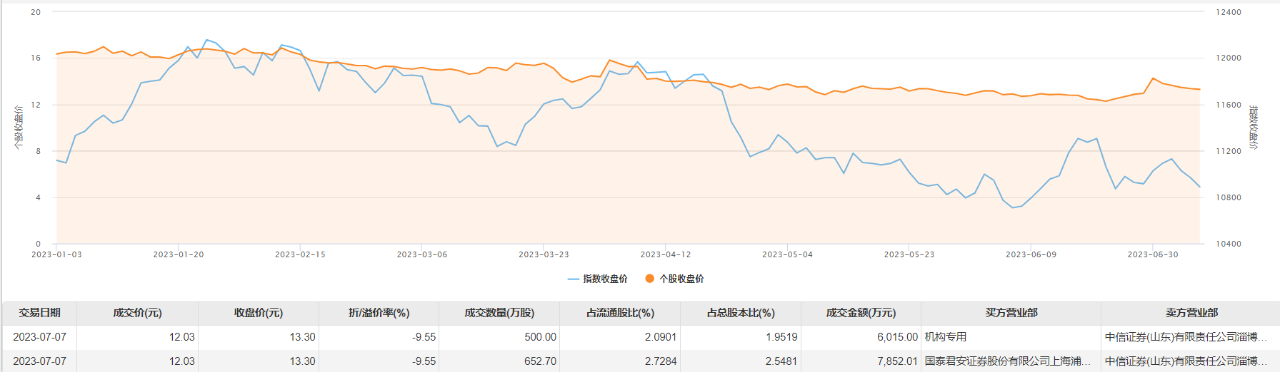Select the 成交数量(万股) column header
Screen dimensions: 1280x372
click(x=499, y=313)
